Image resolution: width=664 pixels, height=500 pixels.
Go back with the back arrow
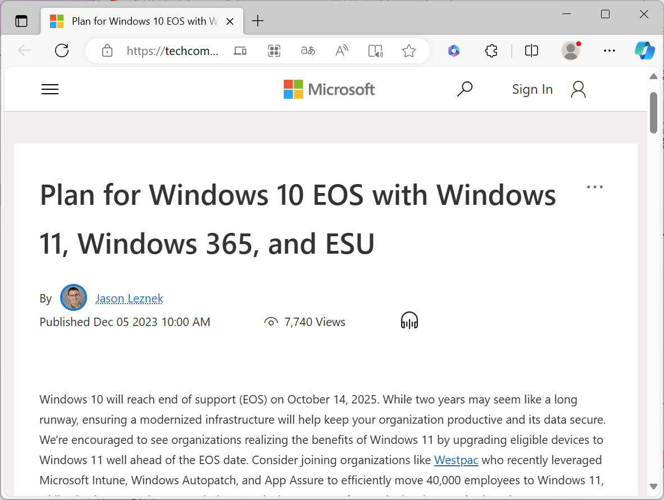(25, 51)
